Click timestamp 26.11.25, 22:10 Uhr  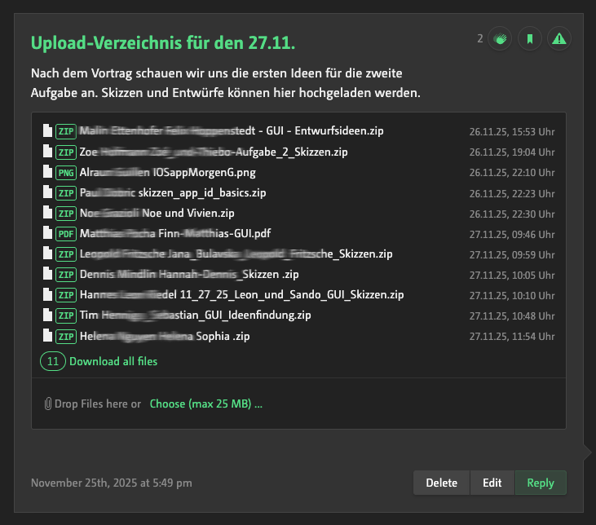[x=512, y=173]
